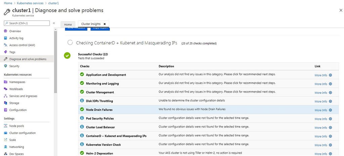Click info icon on Kubernetes Version Check row

pyautogui.click(x=82, y=144)
